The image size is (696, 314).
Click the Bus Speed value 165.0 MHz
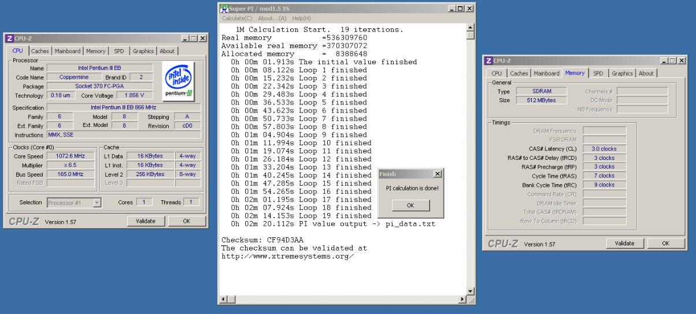pos(69,174)
